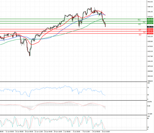Image resolution: width=154 pixels, height=133 pixels.
Task: Click the 18 Jun 00:00 time axis label
Action: point(29,132)
